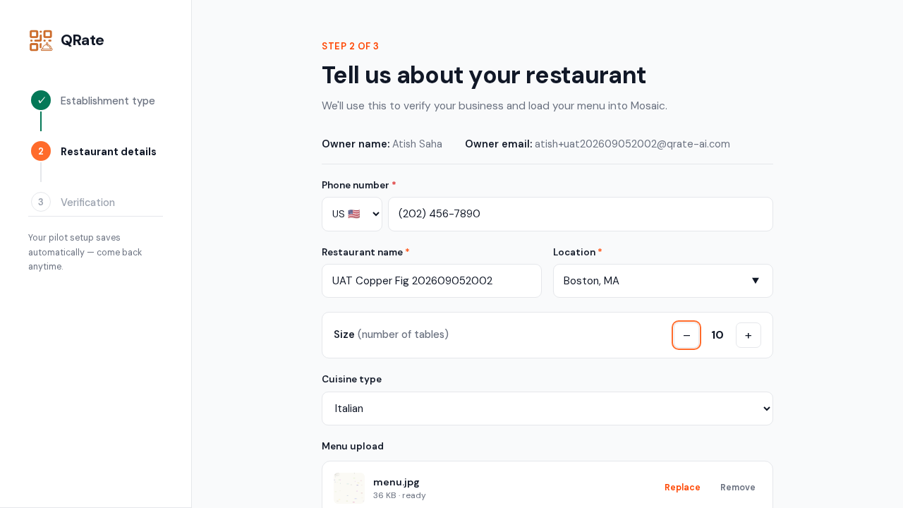Select Restaurant details step label
The width and height of the screenshot is (903, 508).
(109, 152)
